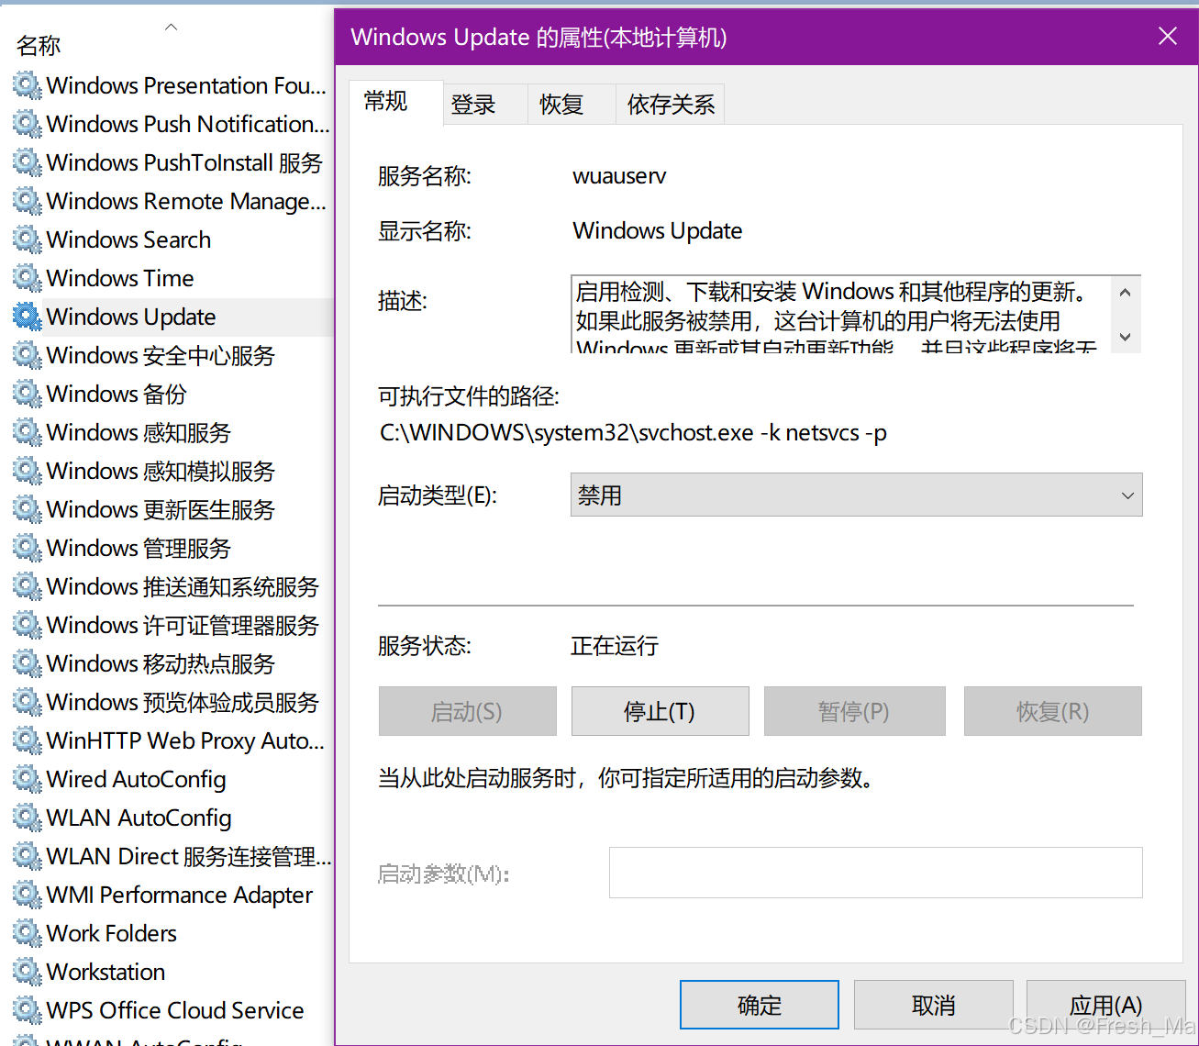Click gear icon beside Windows 移动热点服务
This screenshot has width=1199, height=1046.
coord(28,664)
